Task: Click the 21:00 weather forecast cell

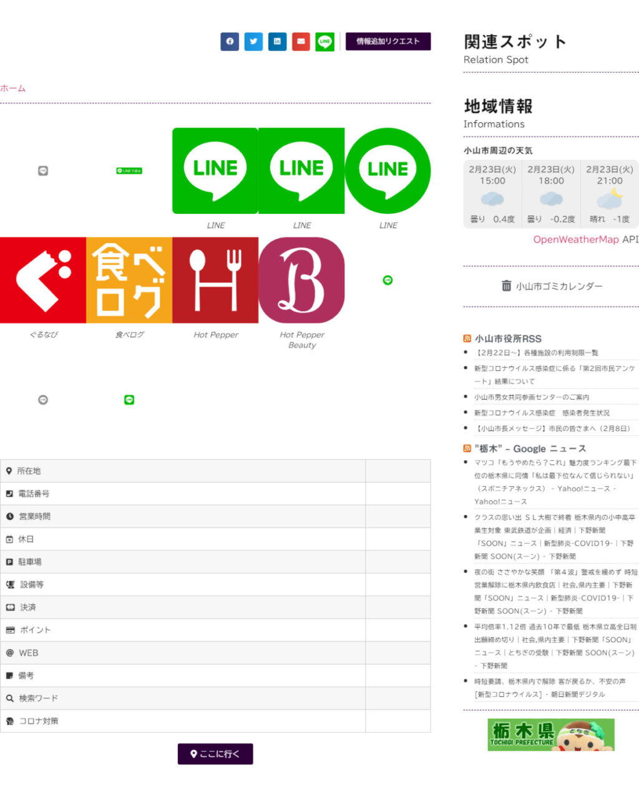Action: [x=610, y=194]
